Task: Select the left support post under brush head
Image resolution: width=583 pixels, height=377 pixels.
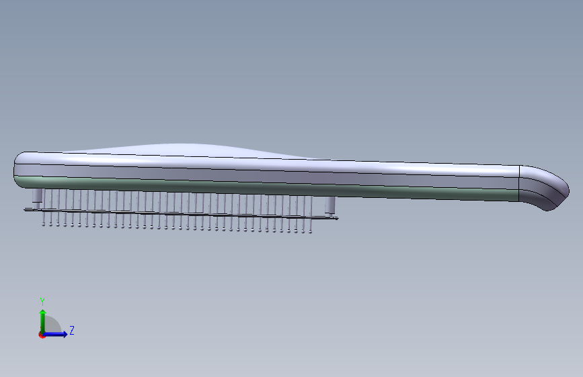Action: click(x=37, y=198)
